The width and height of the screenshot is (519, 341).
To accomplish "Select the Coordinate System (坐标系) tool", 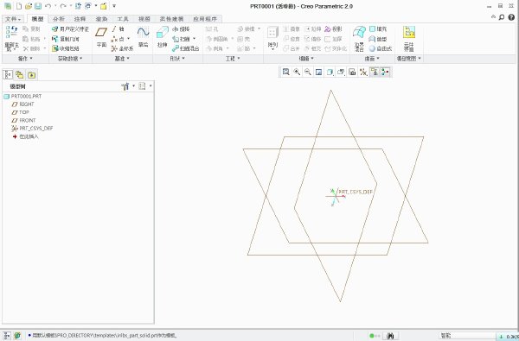I will pyautogui.click(x=122, y=48).
